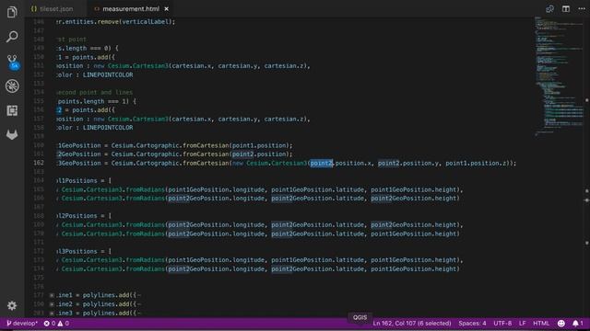Change indentation via Spaces: 4
Image resolution: width=590 pixels, height=331 pixels.
pos(472,323)
